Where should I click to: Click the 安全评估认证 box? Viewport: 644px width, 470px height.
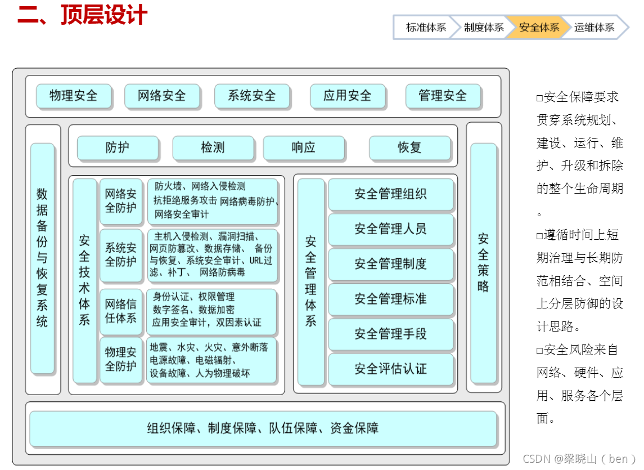pyautogui.click(x=390, y=369)
